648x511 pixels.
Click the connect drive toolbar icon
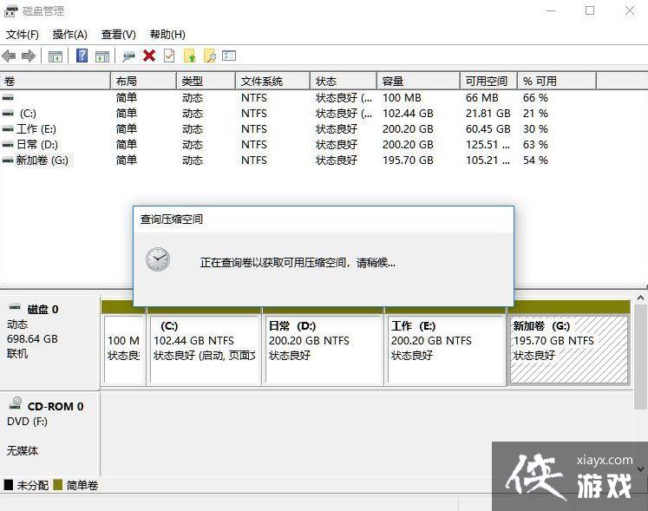tap(128, 56)
